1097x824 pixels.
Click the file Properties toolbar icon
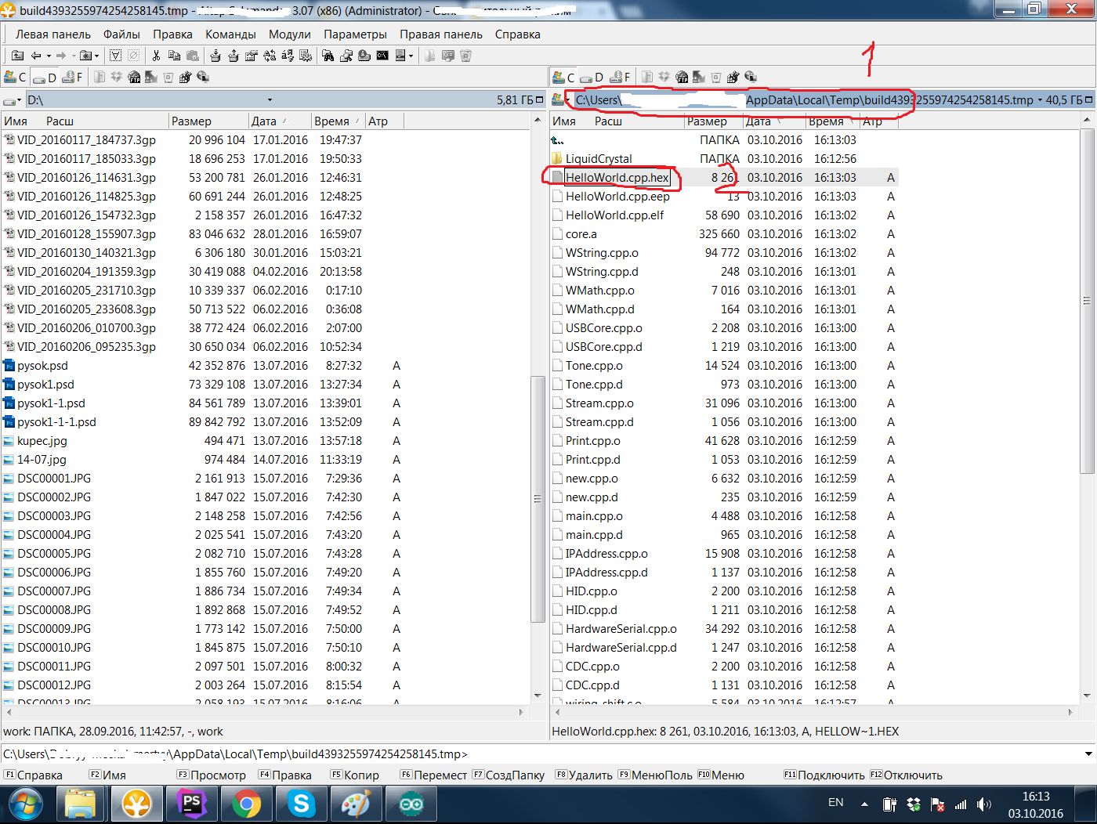[x=252, y=56]
